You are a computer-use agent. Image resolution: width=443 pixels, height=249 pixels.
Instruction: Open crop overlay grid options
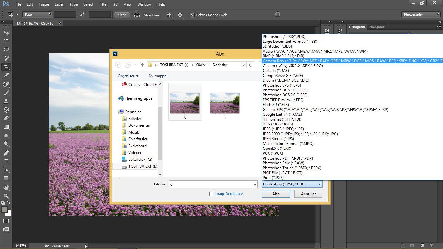coord(169,15)
